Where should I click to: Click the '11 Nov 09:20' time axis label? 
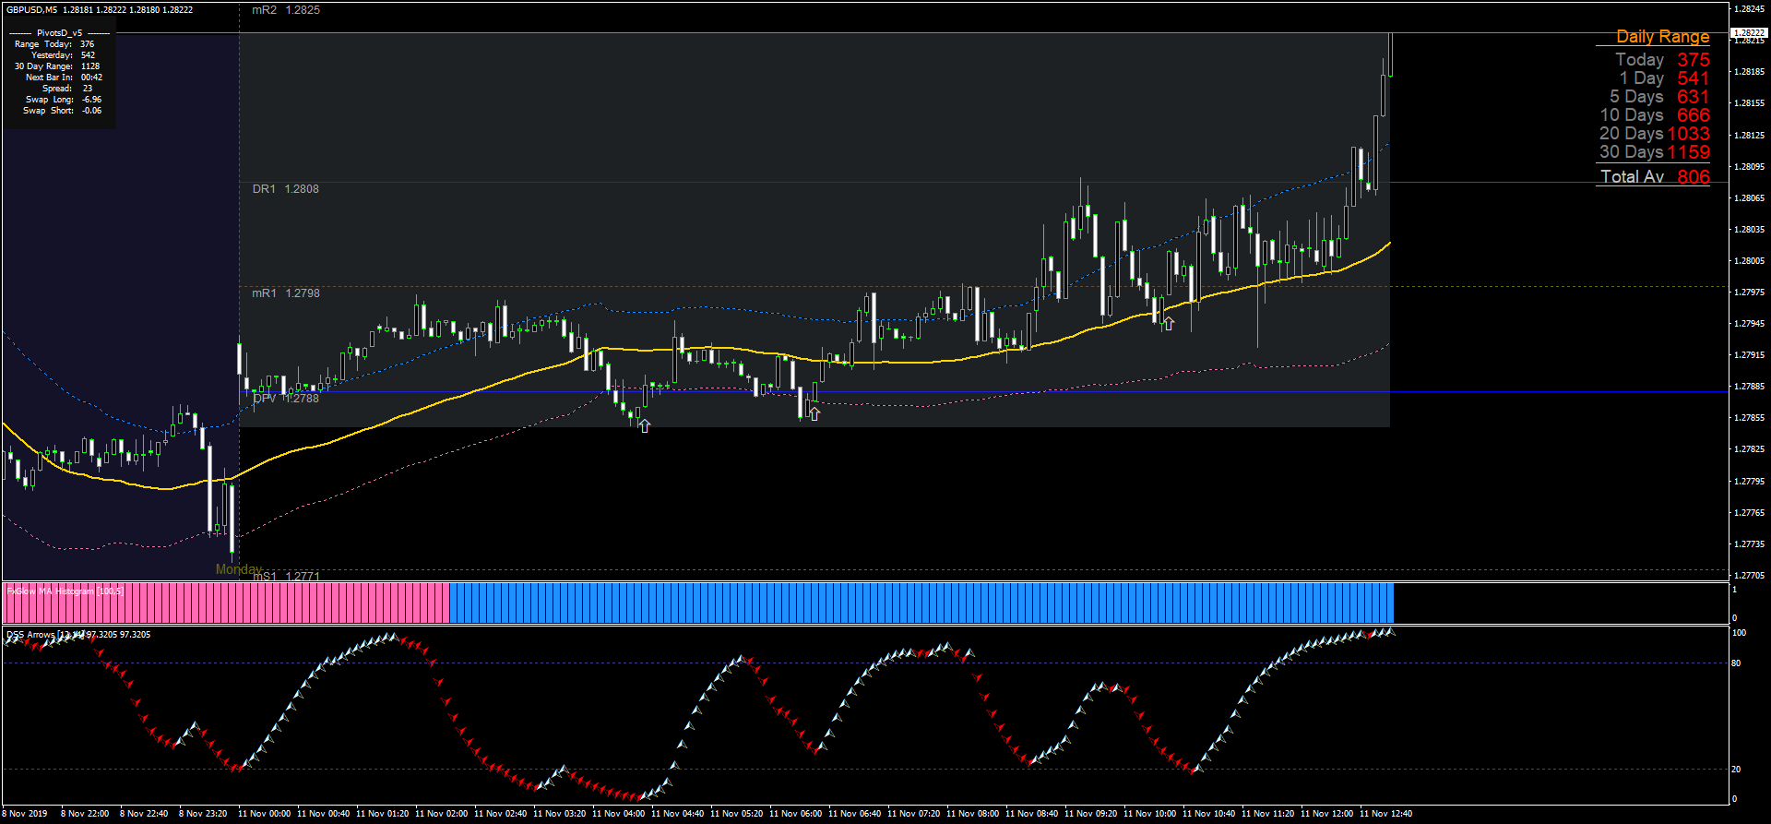(x=1090, y=814)
